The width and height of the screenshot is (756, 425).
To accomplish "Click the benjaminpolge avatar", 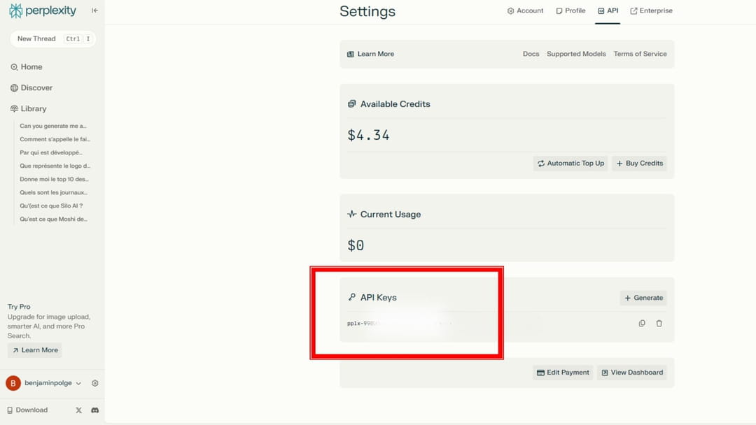I will [x=13, y=383].
